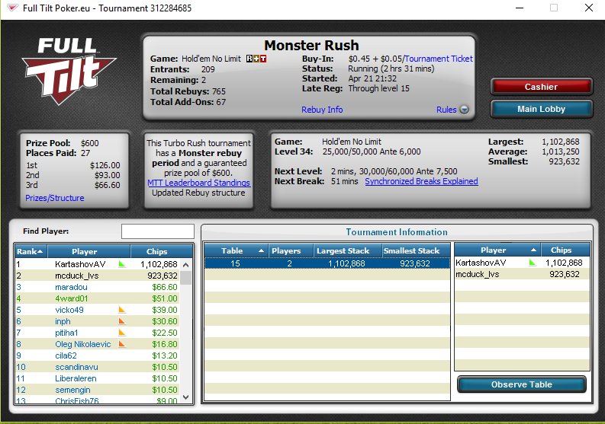
Task: Select scandinavu in the ranking list
Action: [x=97, y=367]
